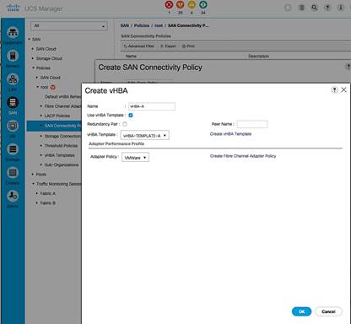This screenshot has height=324, width=351.
Task: Go to root breadcrumb link
Action: [159, 25]
